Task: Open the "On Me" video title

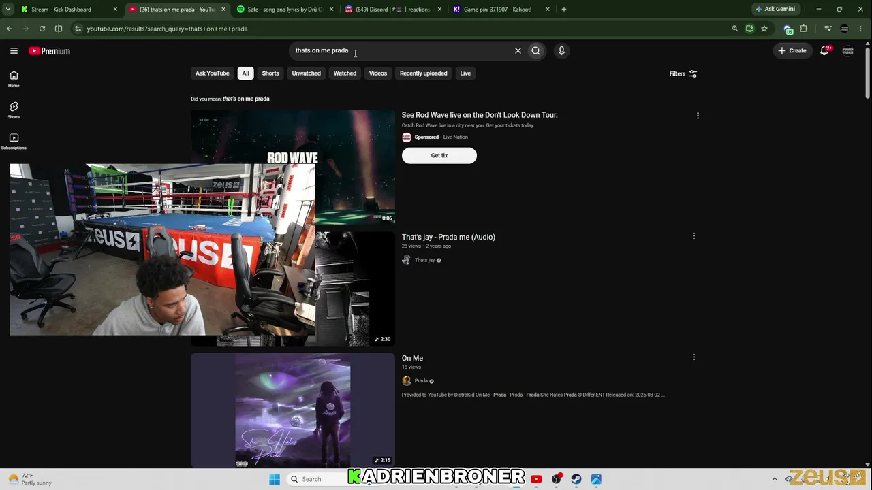Action: click(x=412, y=358)
